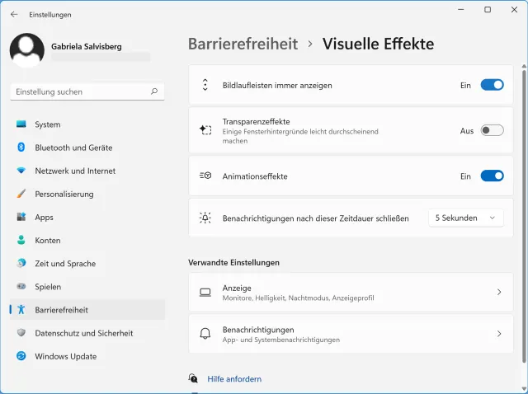Click the Windows Update icon in sidebar
The height and width of the screenshot is (394, 528).
click(x=21, y=357)
